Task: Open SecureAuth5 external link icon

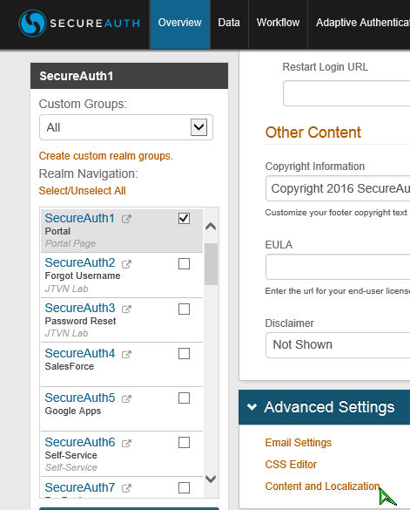Action: click(126, 398)
